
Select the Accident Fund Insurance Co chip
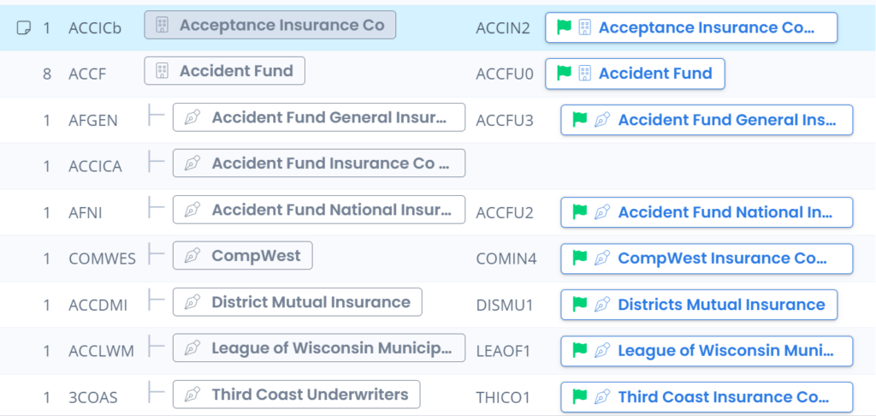click(329, 163)
